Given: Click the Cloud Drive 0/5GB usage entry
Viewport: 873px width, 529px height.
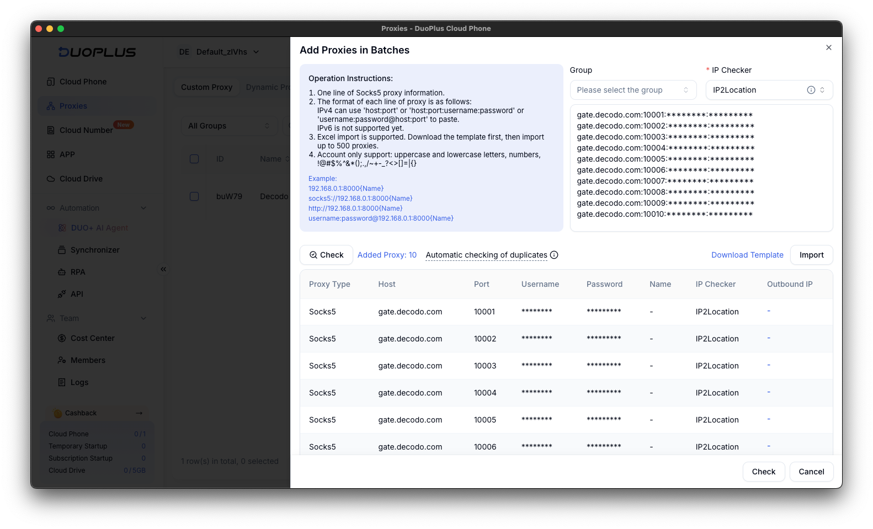Looking at the screenshot, I should click(97, 471).
